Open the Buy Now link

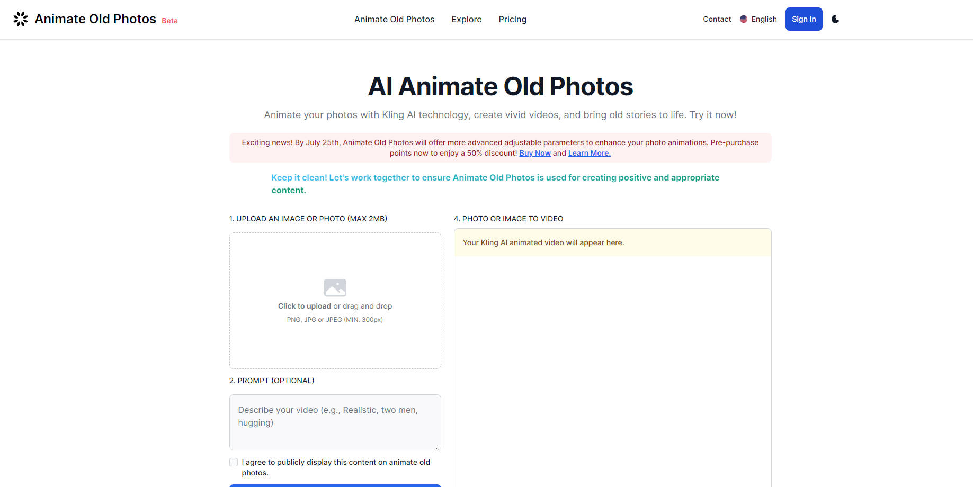pyautogui.click(x=534, y=153)
